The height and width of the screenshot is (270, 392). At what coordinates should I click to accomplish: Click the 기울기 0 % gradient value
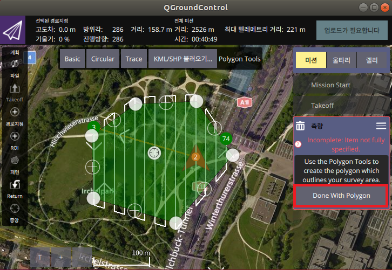[x=64, y=39]
